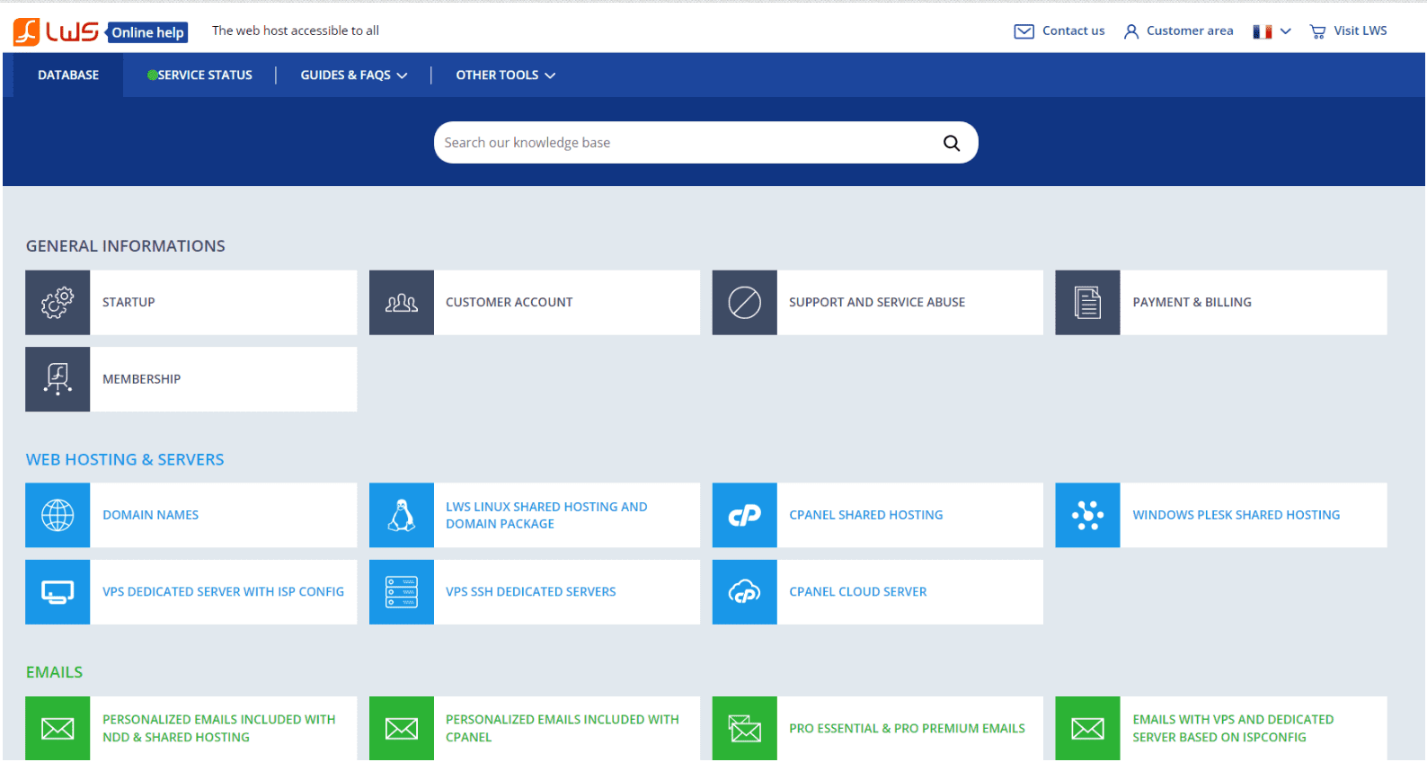Open PAYMENT & BILLING category
This screenshot has width=1427, height=762.
(x=1192, y=303)
